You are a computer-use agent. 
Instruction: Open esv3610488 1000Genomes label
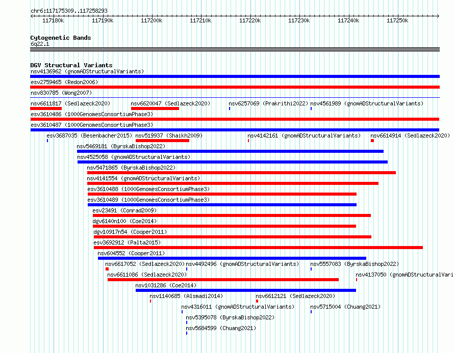(x=148, y=189)
